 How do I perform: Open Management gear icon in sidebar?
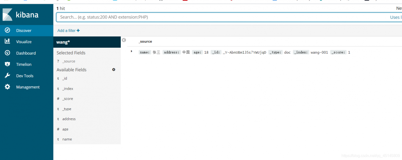8,87
